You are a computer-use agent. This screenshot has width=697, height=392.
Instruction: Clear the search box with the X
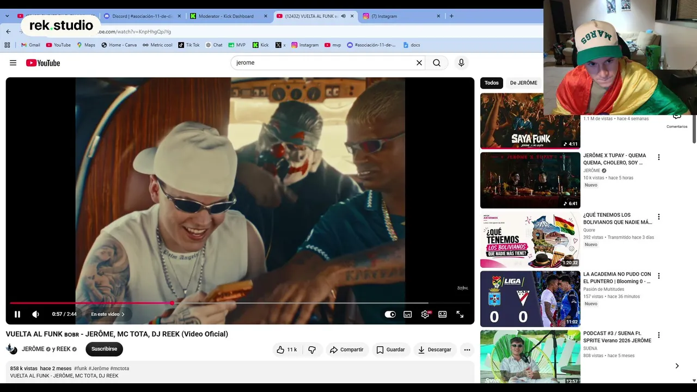(x=419, y=63)
